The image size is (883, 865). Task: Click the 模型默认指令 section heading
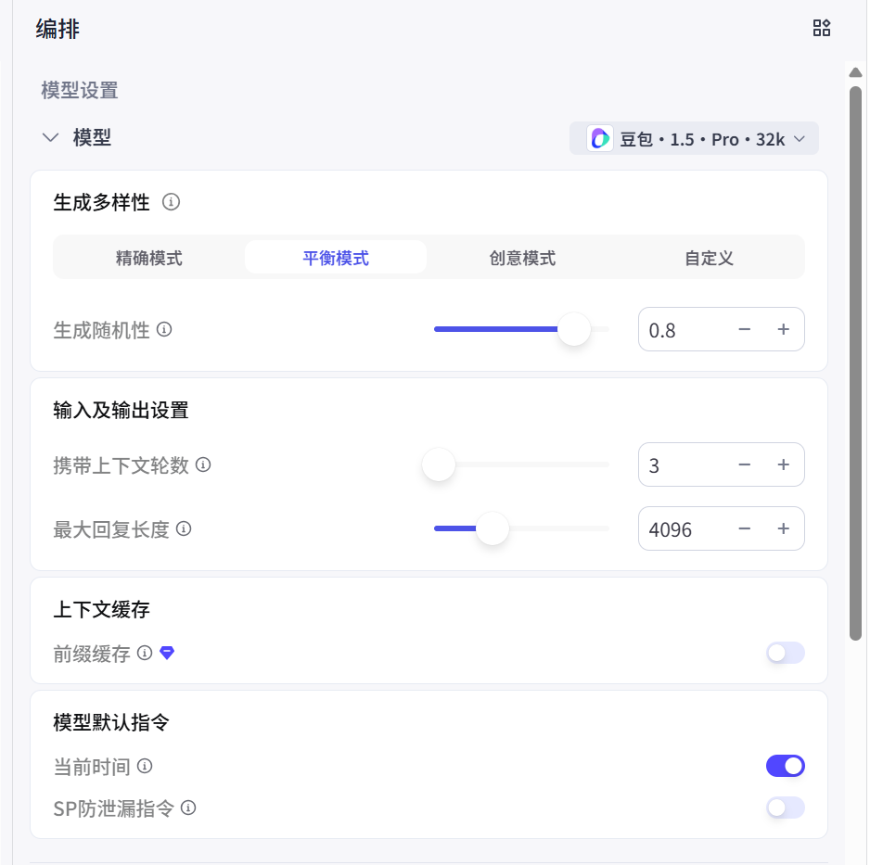(x=111, y=722)
